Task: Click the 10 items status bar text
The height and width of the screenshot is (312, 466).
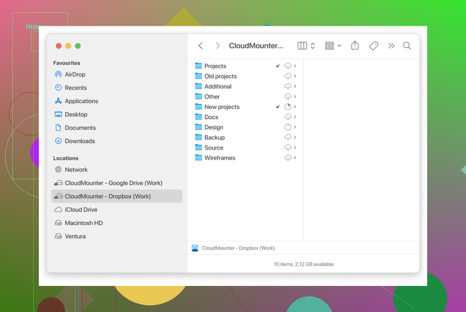Action: (x=303, y=264)
